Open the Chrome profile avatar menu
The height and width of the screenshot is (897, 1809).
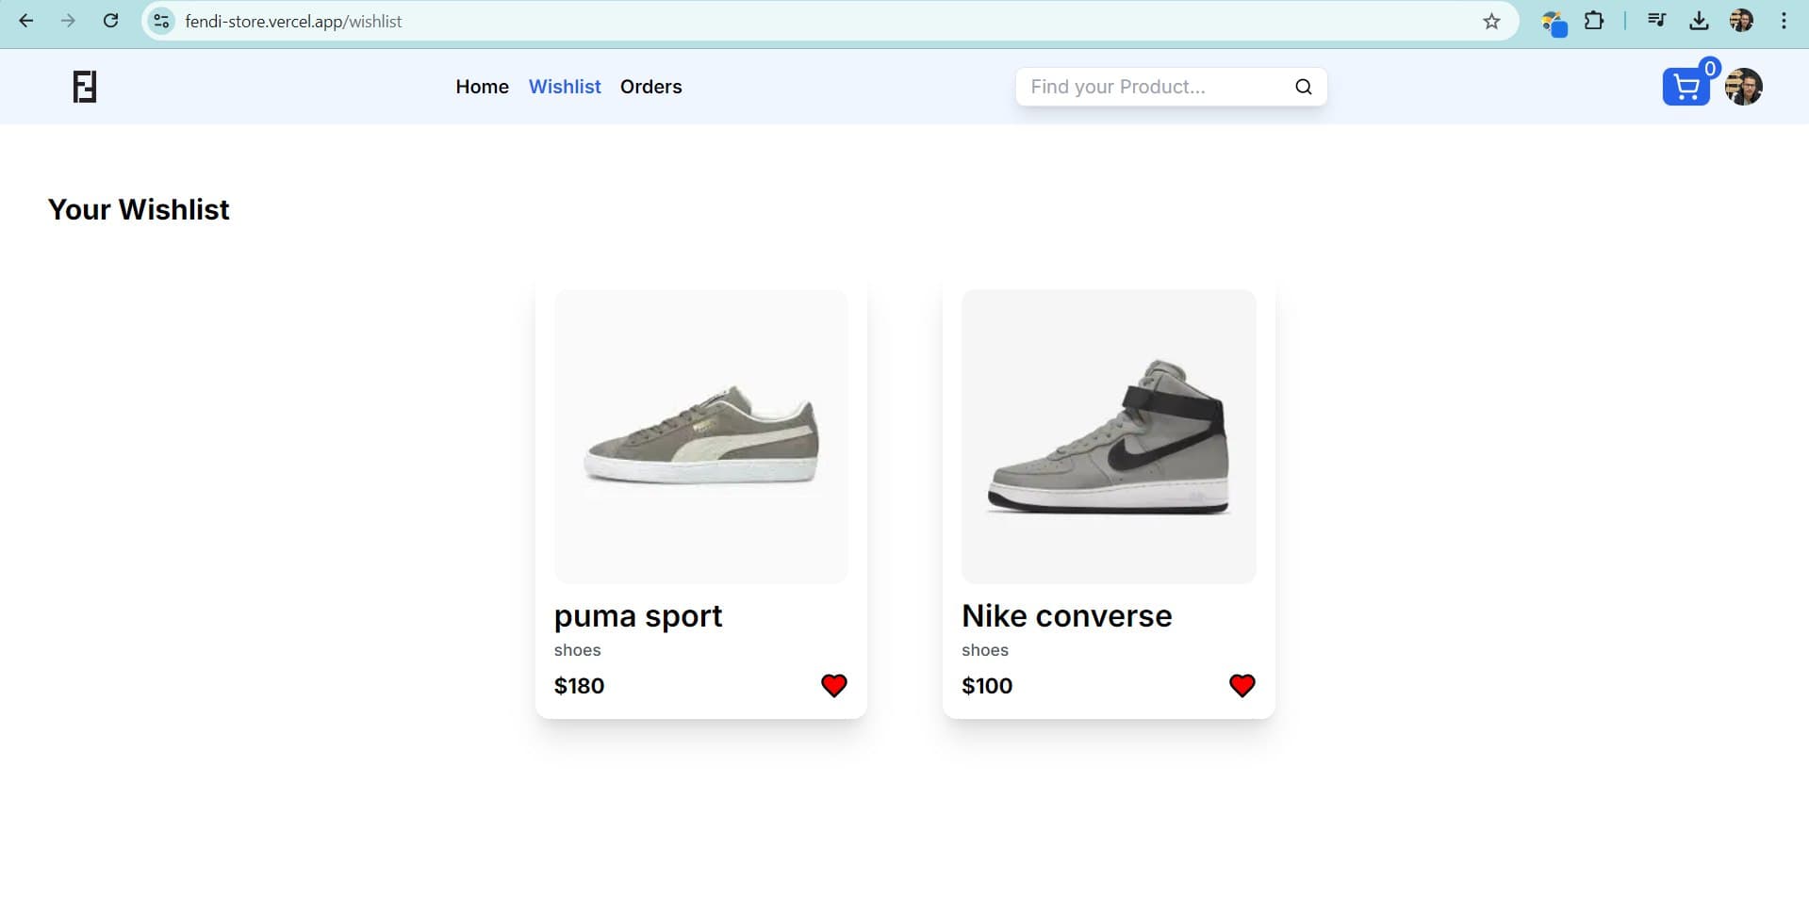click(x=1740, y=21)
